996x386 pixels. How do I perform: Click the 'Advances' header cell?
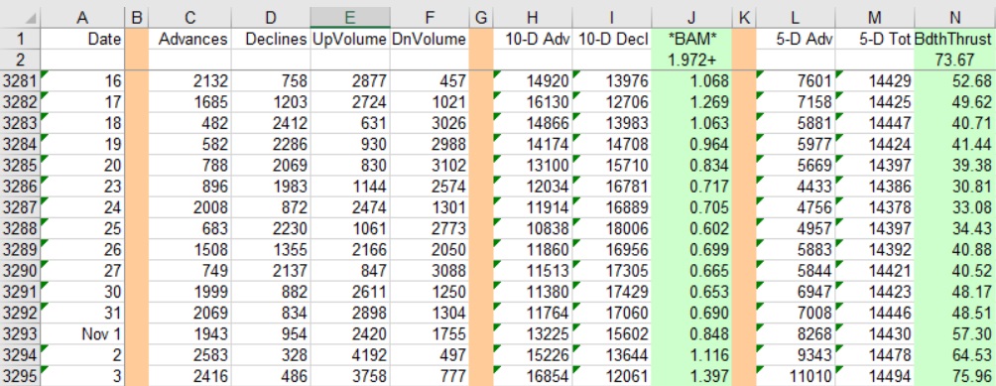189,39
